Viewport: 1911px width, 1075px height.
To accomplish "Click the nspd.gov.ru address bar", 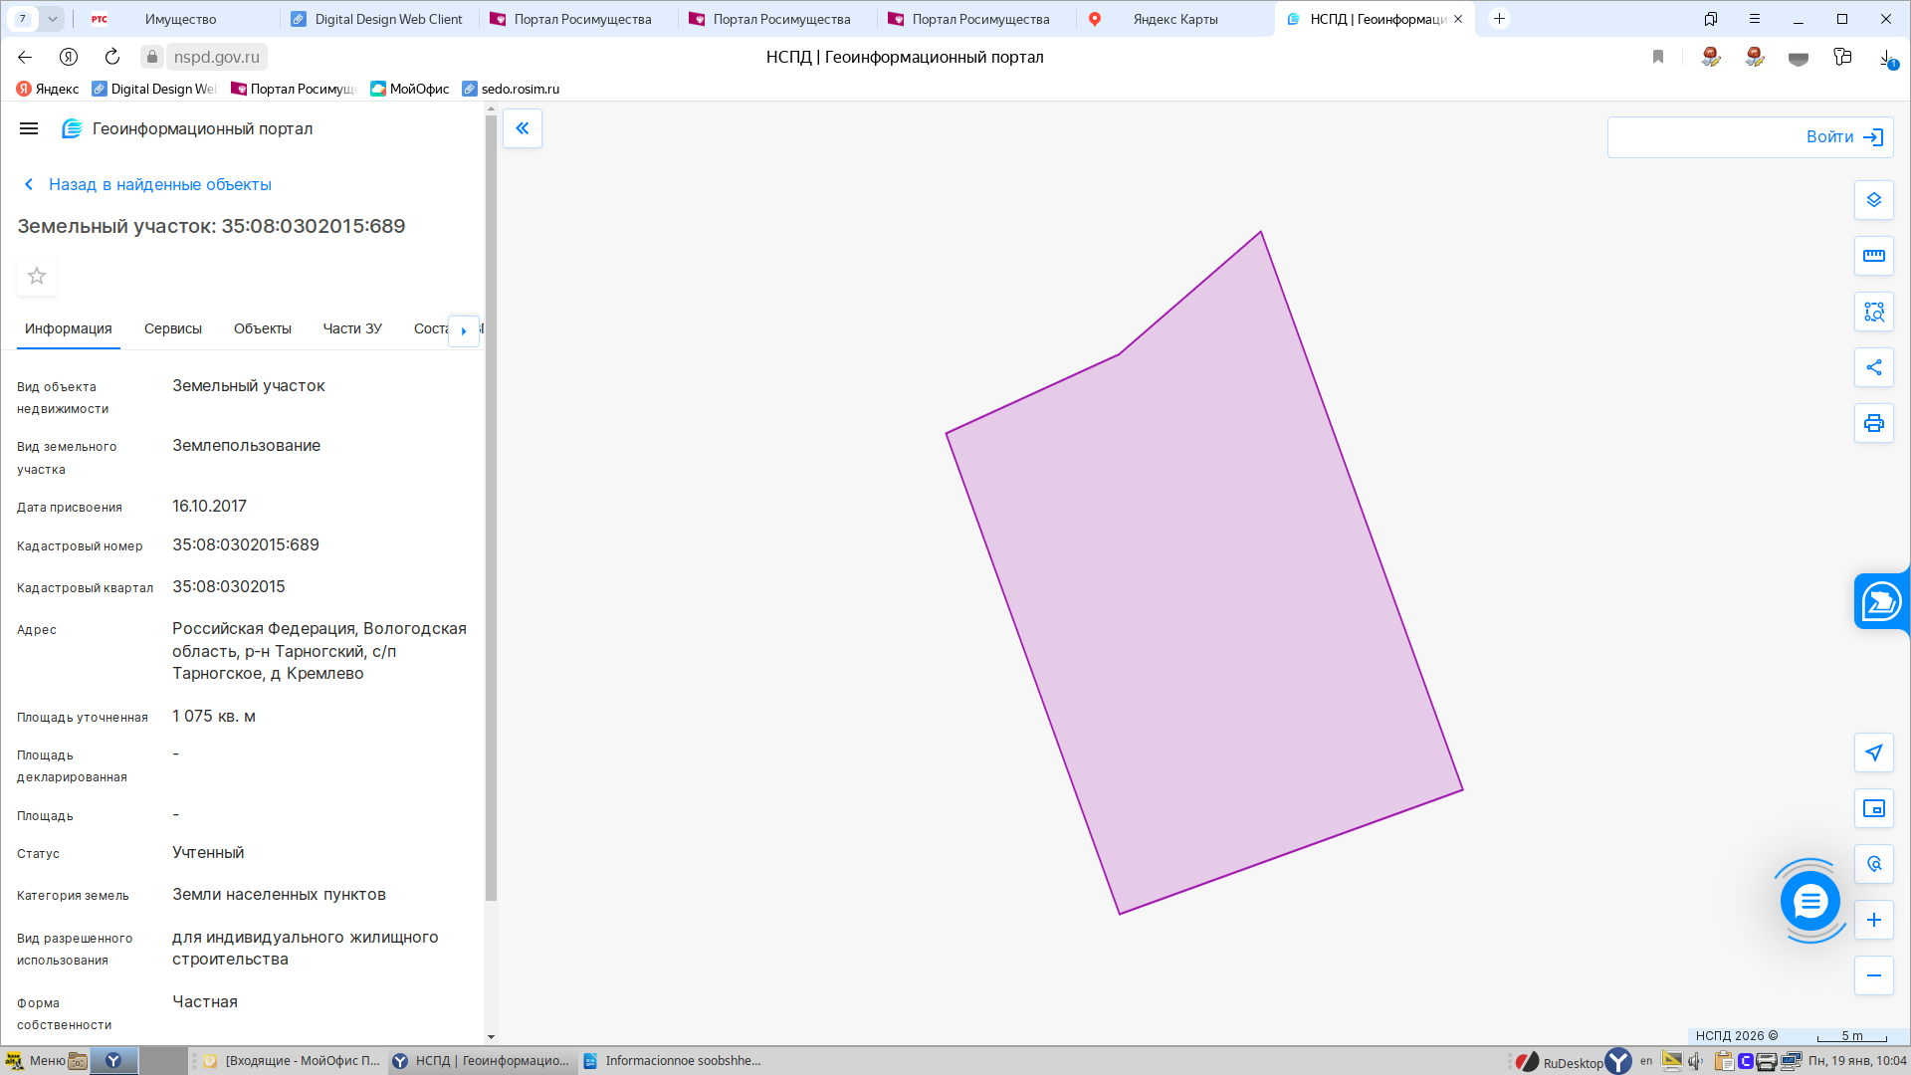I will (x=216, y=57).
